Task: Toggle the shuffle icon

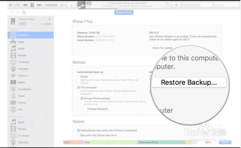Action: pos(89,3)
